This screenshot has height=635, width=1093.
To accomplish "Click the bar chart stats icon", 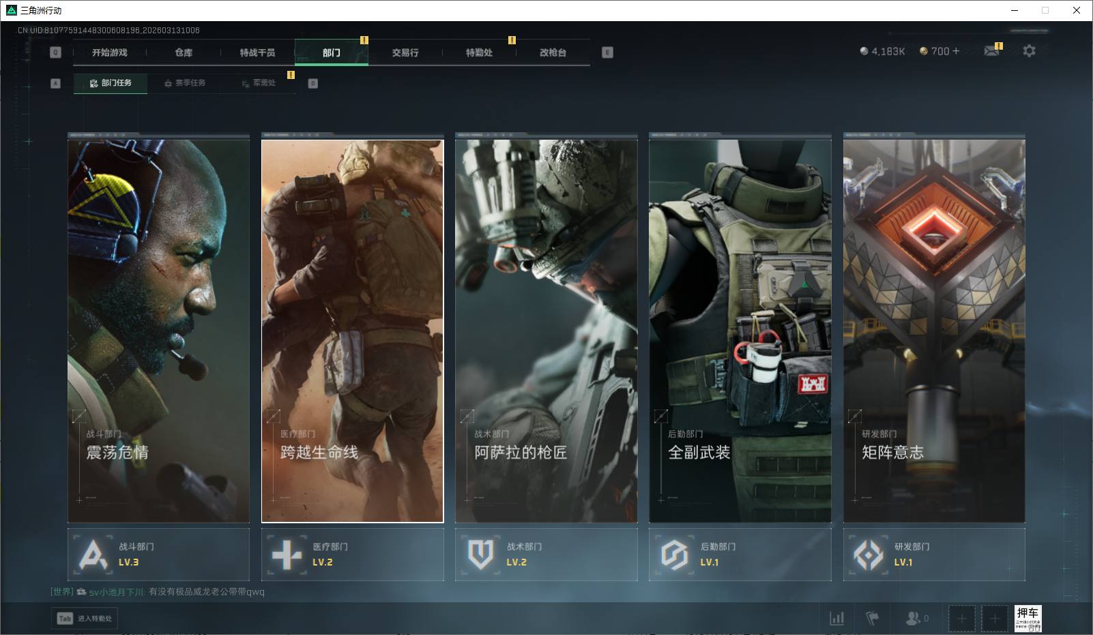I will [836, 618].
